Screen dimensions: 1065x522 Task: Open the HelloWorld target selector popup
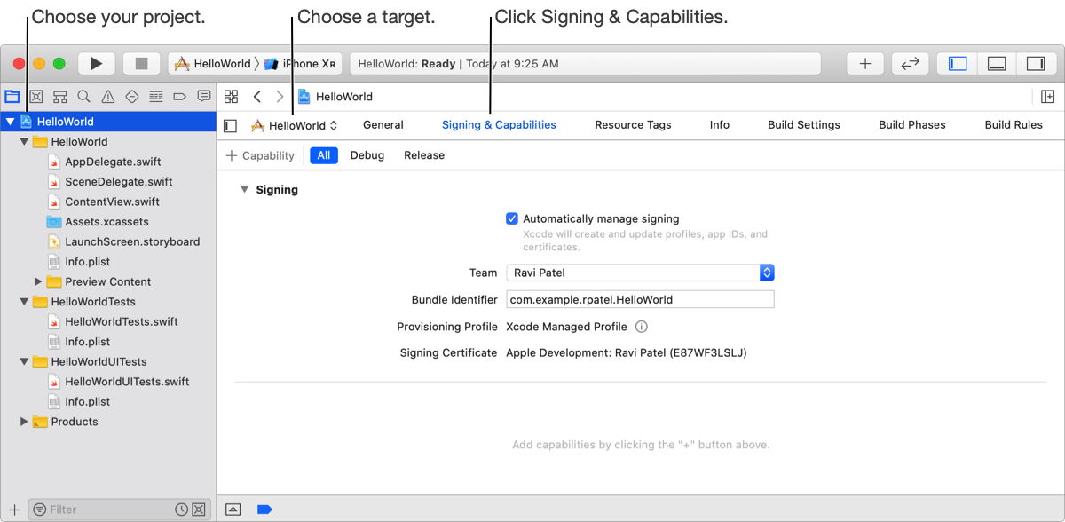[295, 125]
